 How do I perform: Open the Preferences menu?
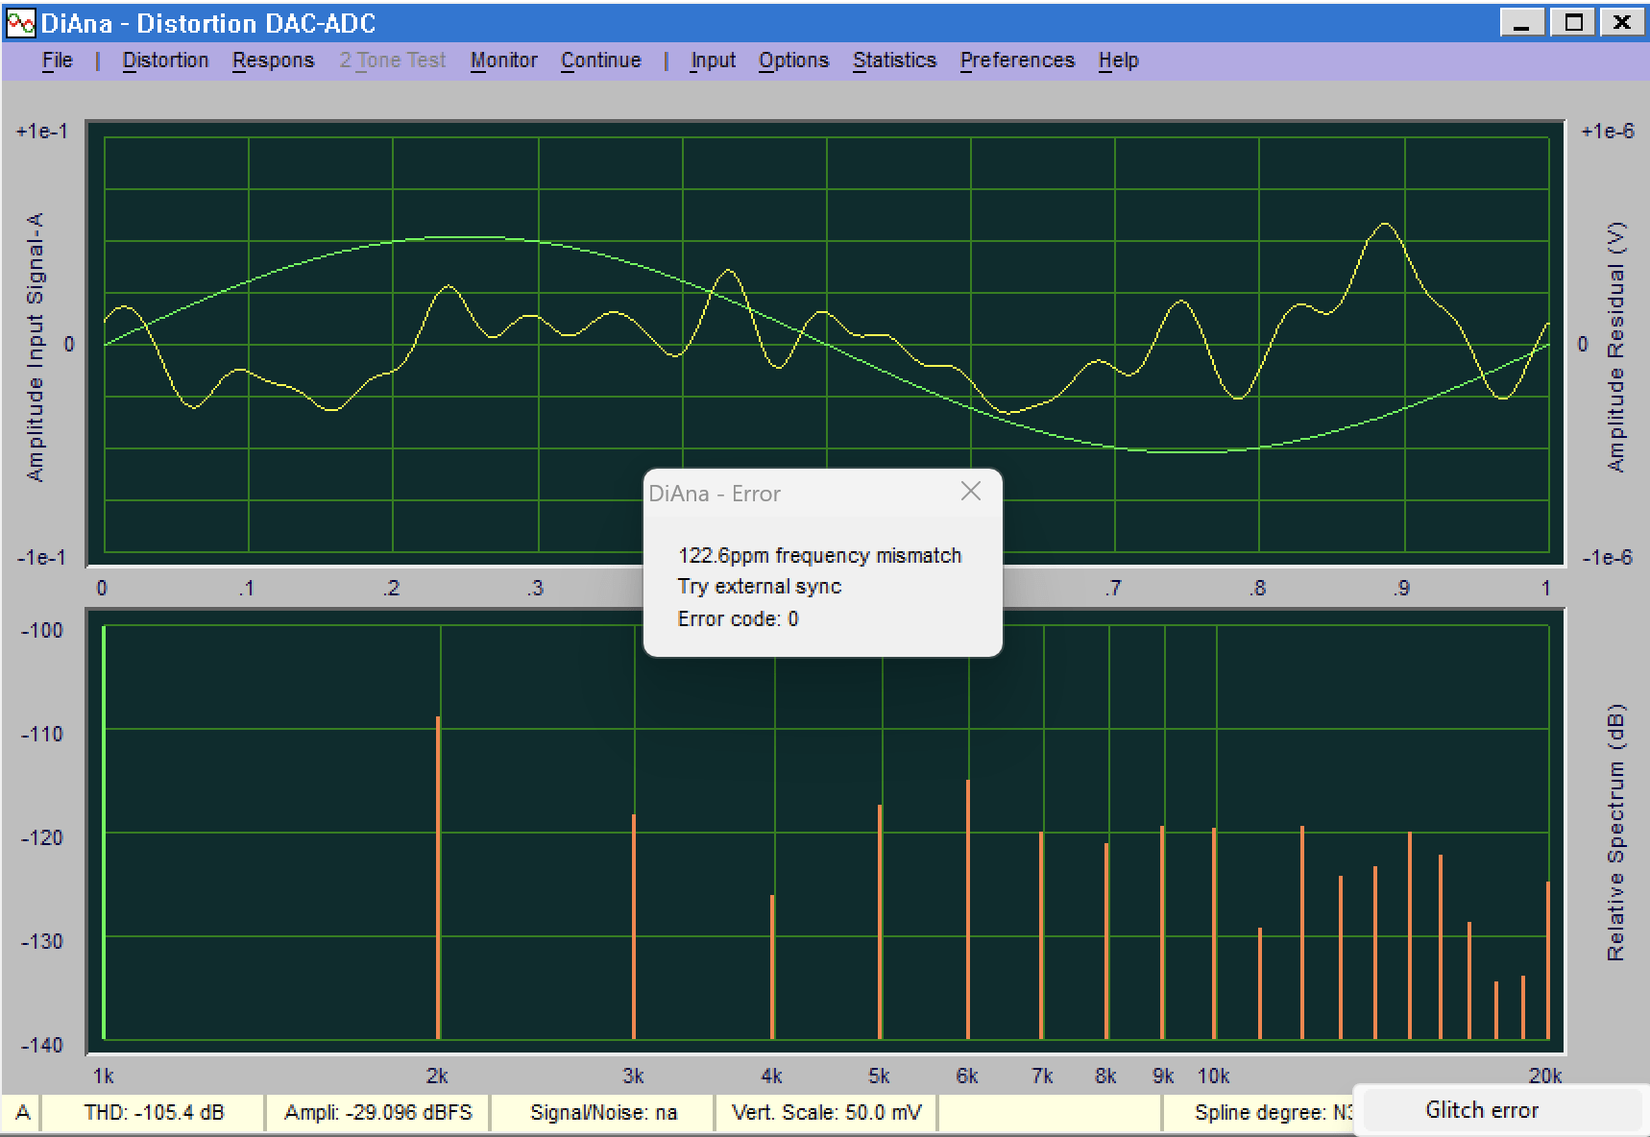pos(1017,60)
